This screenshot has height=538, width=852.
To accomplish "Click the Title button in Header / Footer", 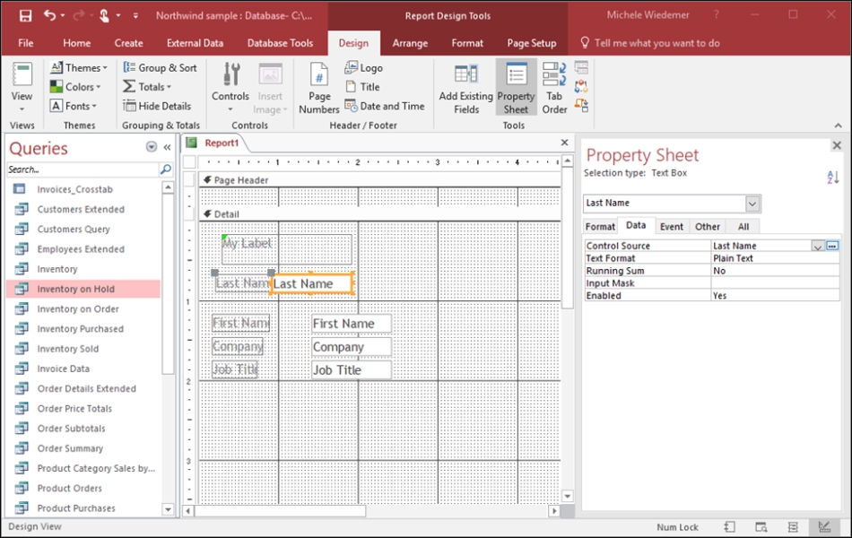I will tap(362, 87).
